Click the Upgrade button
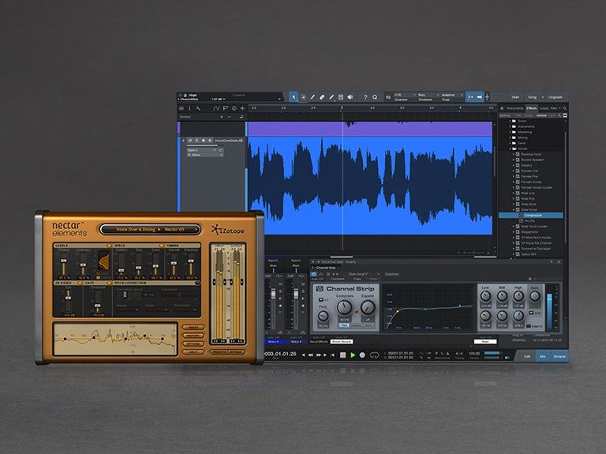 point(555,97)
